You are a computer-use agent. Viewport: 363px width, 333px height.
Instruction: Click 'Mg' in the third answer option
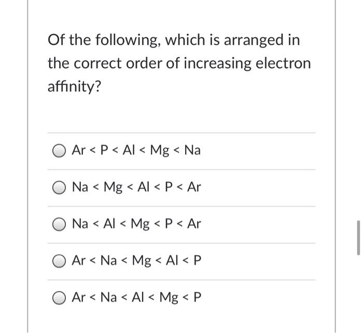140,224
